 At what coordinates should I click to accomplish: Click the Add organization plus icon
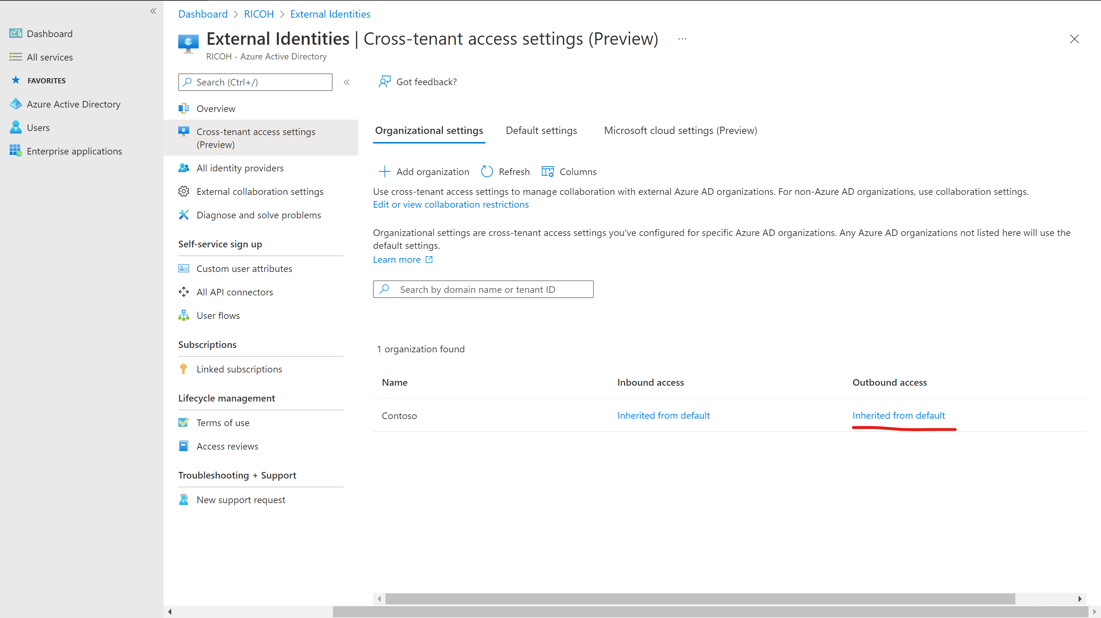(384, 172)
